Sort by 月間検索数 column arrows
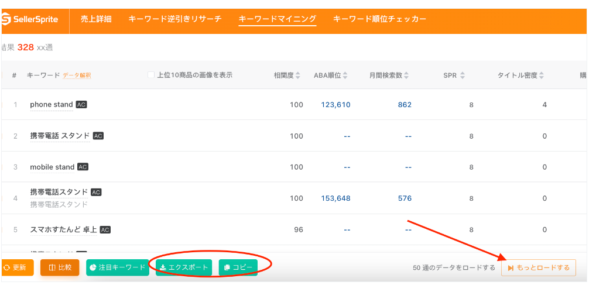Viewport: 596px width, 285px height. pos(406,75)
